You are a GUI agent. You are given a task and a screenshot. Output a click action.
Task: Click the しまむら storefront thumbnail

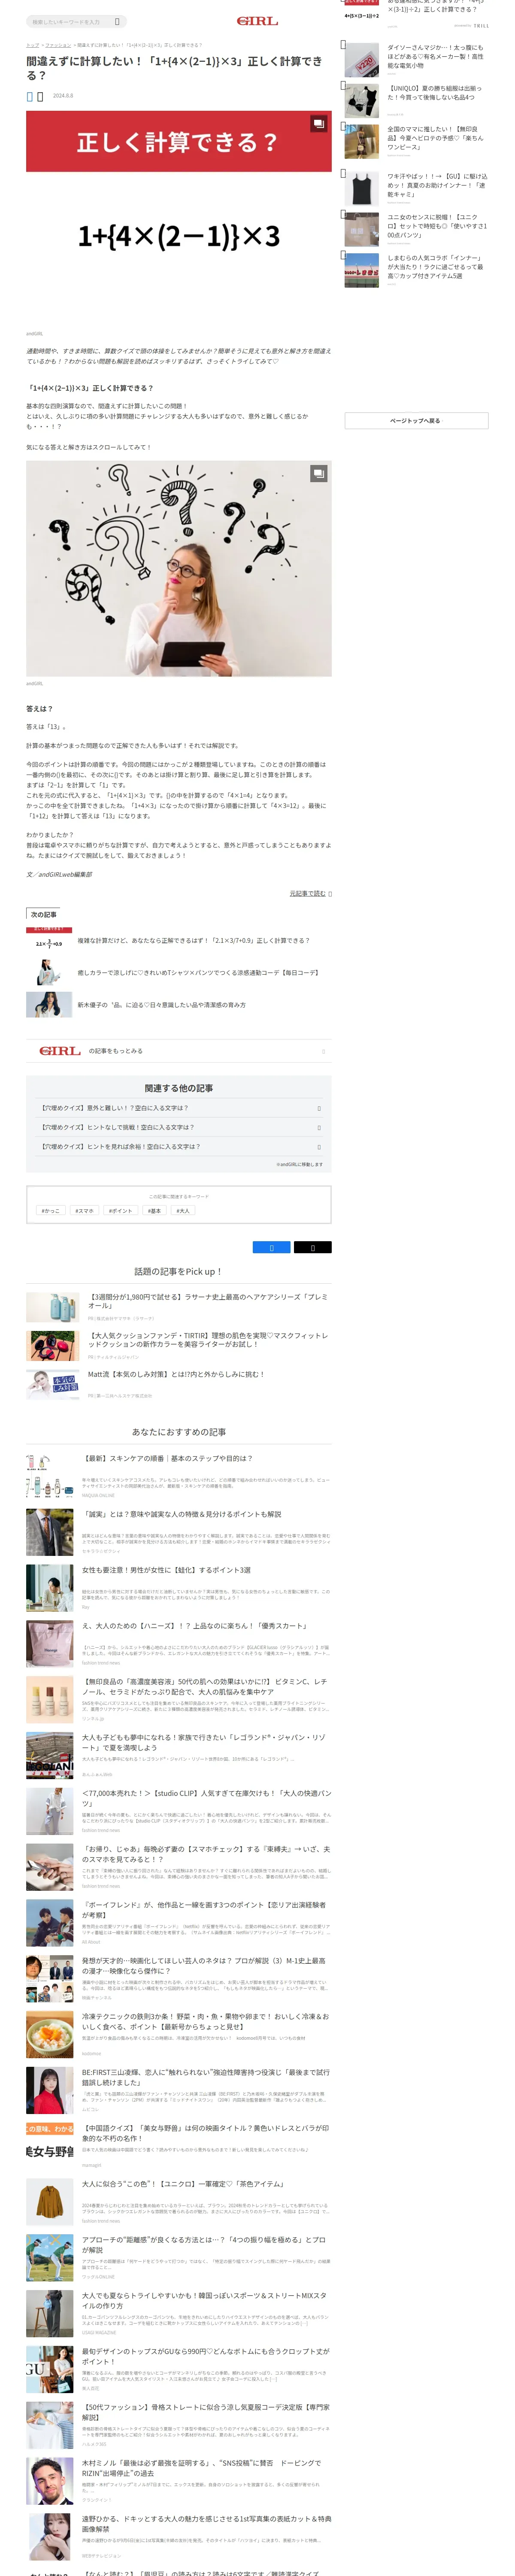coord(362,270)
